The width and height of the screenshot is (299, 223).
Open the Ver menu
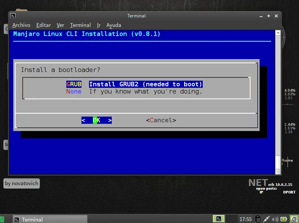(x=60, y=25)
